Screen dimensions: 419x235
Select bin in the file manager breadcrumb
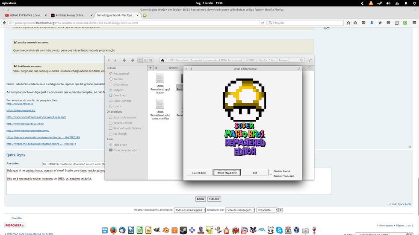coord(273,60)
